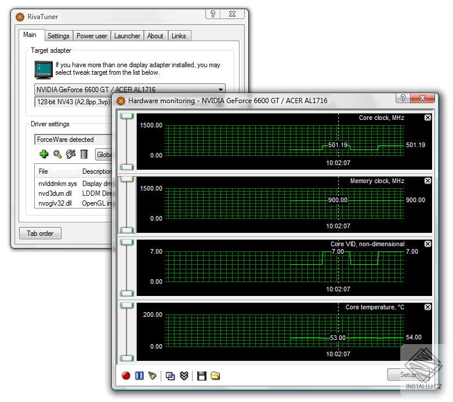Click the Core temperature 54.00 current value
Screen dimensions: 453x402
[x=414, y=337]
